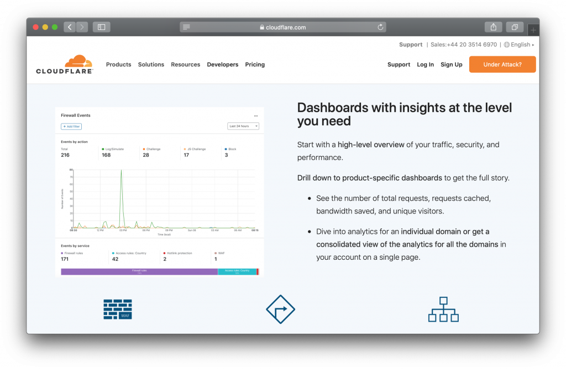Click the Total events value 216
566x369 pixels.
[x=65, y=155]
